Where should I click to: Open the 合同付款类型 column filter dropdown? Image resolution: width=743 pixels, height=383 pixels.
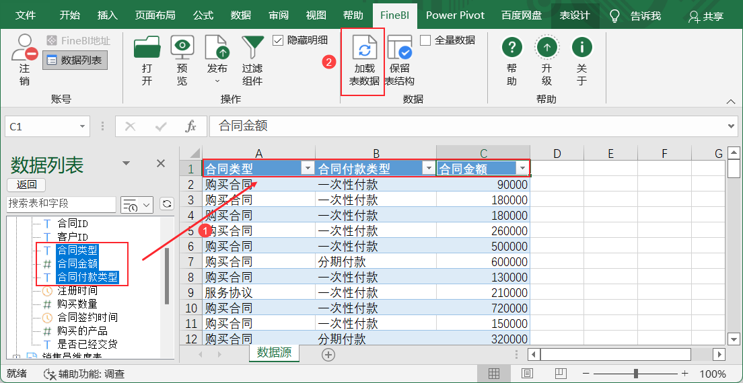[x=429, y=168]
